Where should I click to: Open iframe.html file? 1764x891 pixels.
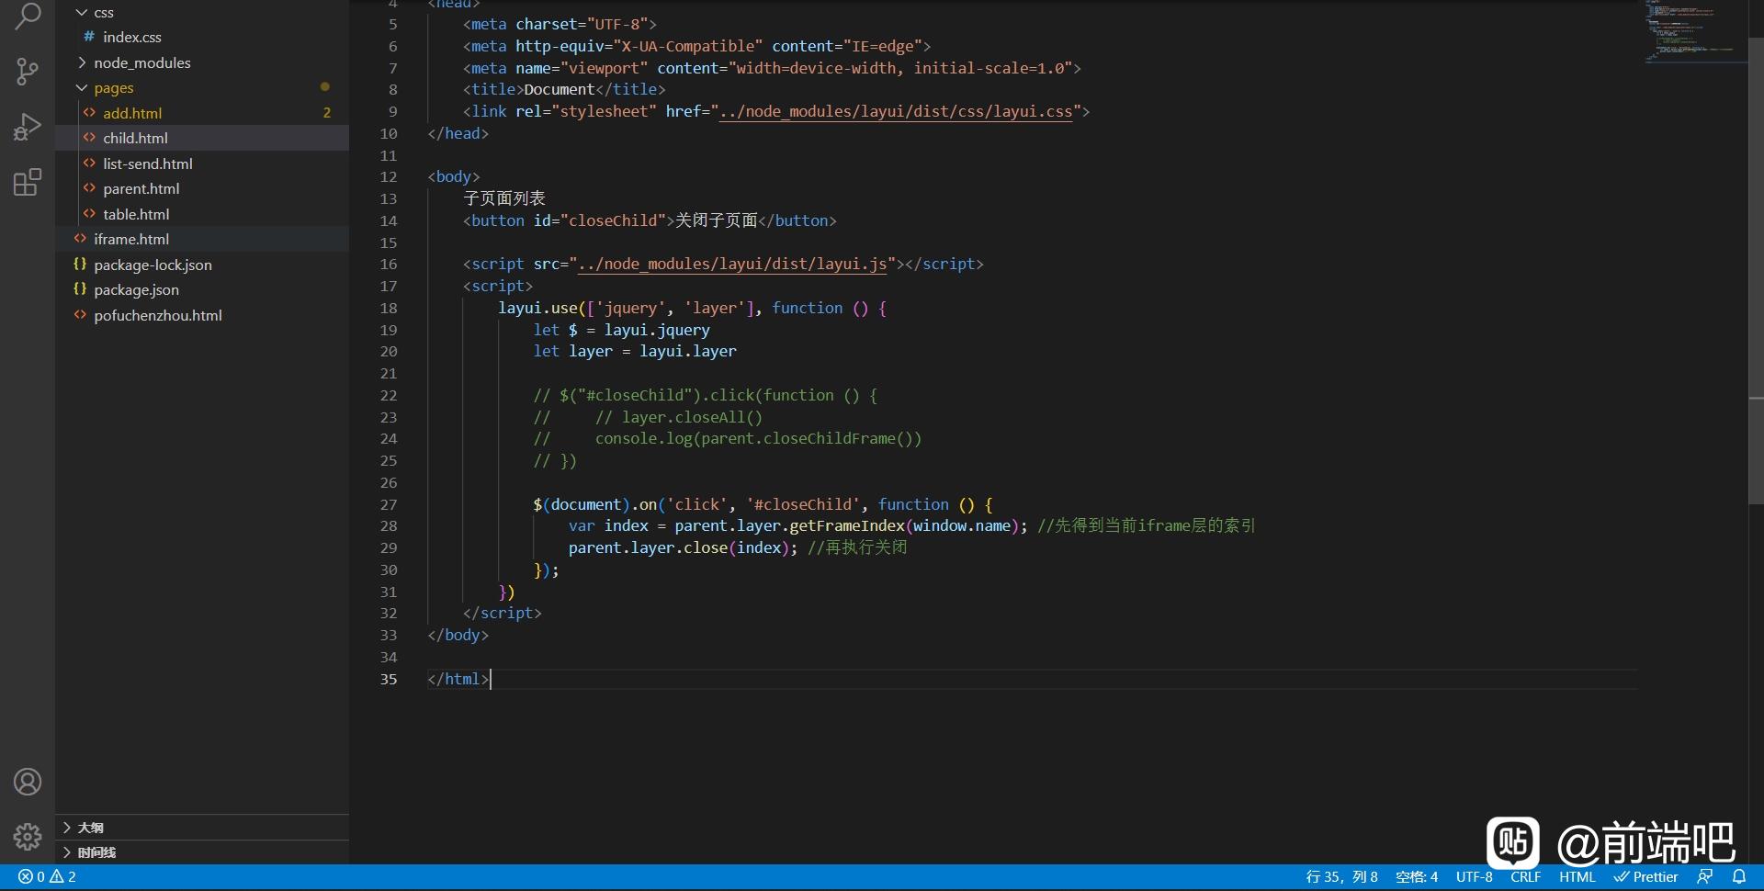tap(202, 239)
